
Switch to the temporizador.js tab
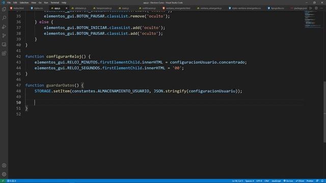tap(104, 8)
